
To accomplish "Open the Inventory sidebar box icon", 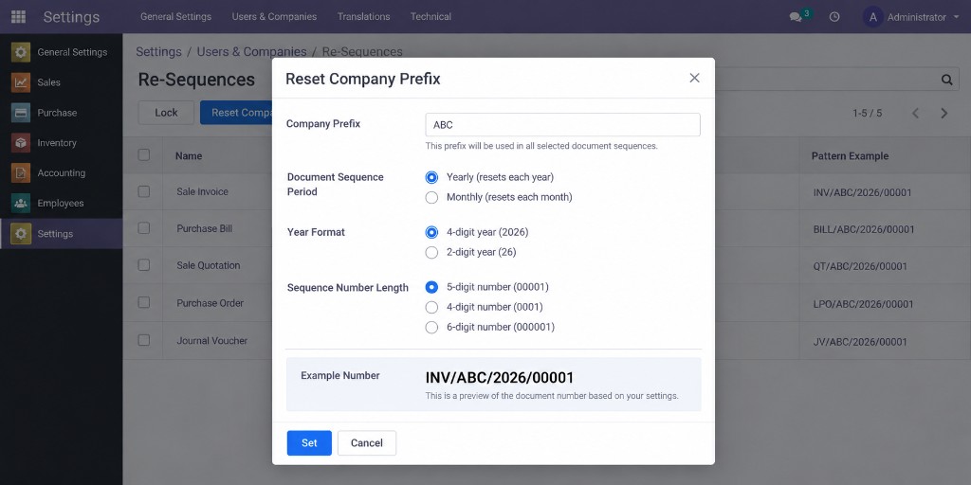I will click(21, 143).
